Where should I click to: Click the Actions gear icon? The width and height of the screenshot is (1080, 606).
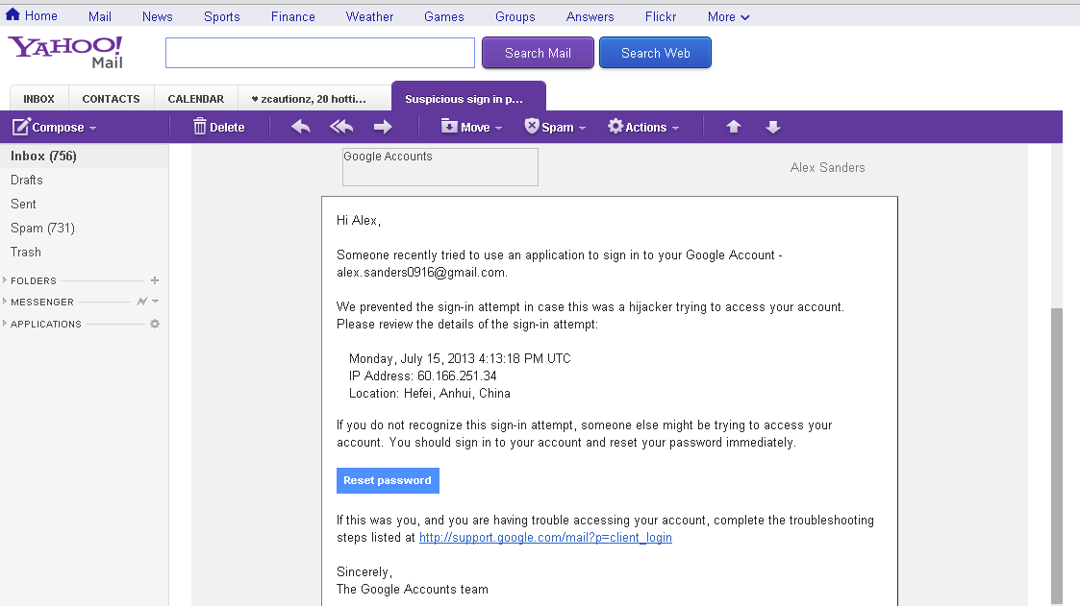point(615,127)
